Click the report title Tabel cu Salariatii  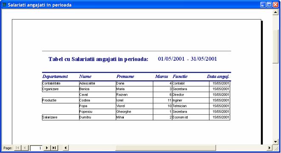point(98,59)
